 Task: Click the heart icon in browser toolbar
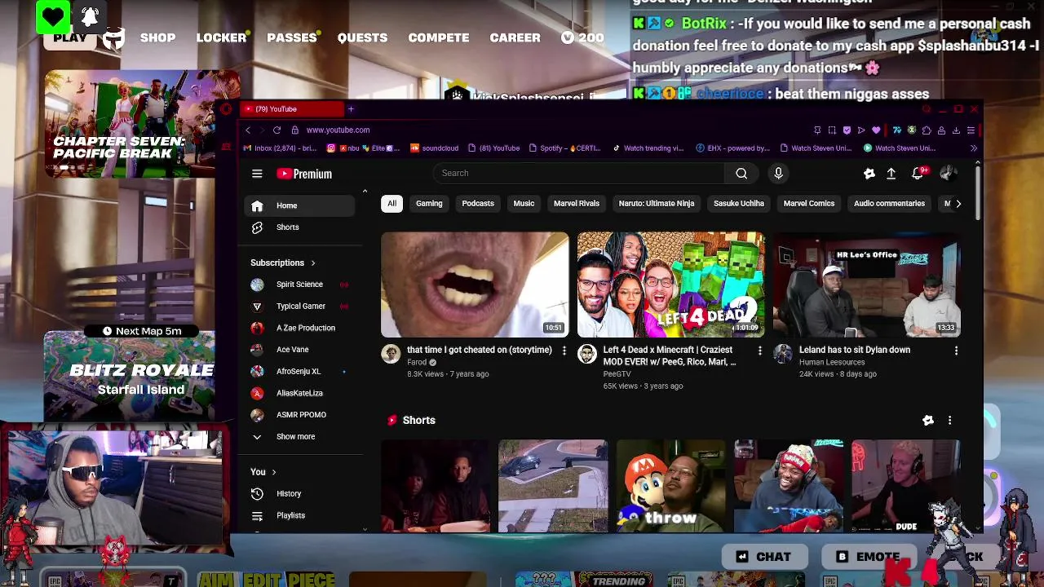876,130
